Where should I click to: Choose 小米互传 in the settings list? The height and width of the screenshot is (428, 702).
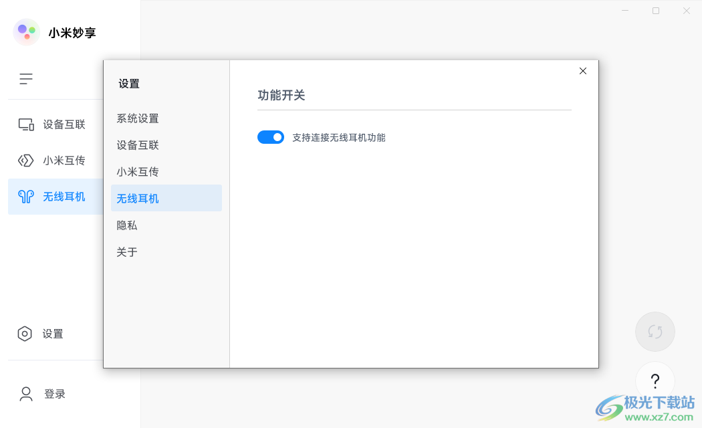coord(137,172)
